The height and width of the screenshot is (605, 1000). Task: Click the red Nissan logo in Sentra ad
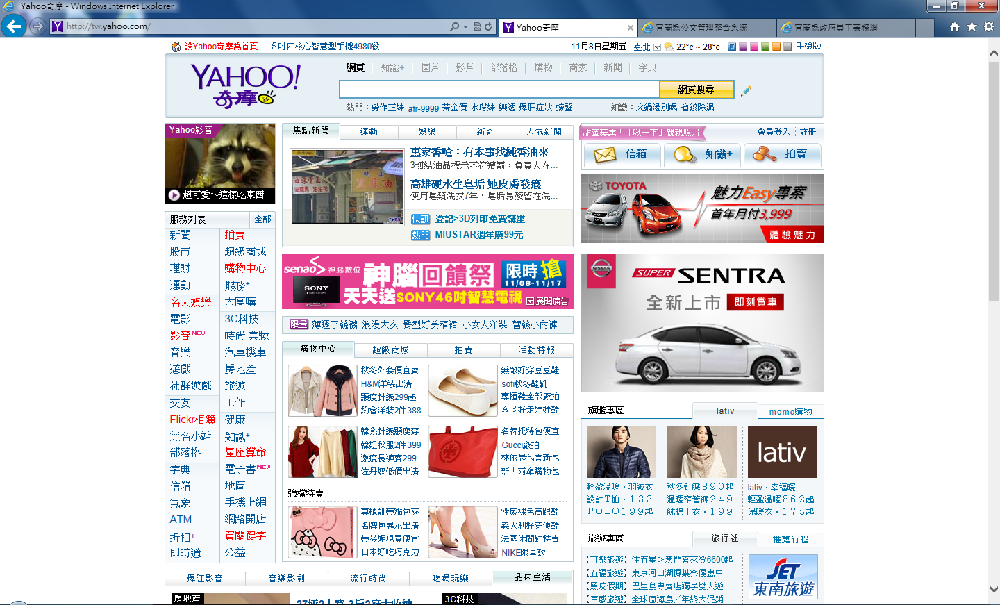pos(601,270)
